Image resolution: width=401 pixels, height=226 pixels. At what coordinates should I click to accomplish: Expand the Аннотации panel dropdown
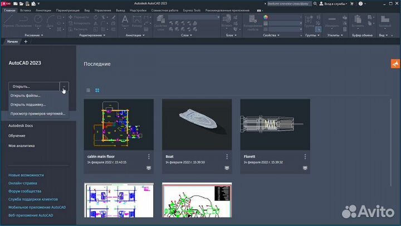[135, 35]
